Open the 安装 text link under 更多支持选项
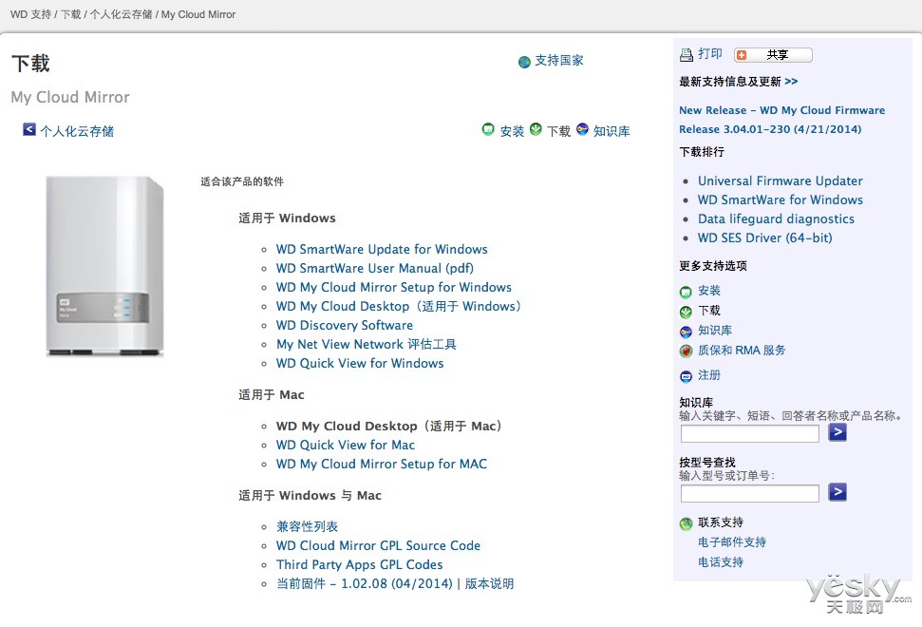This screenshot has height=627, width=922. [709, 291]
